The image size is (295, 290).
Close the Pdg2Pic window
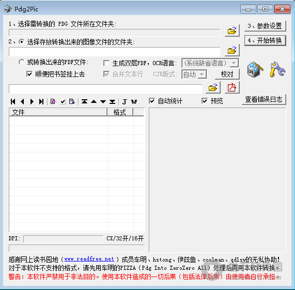[282, 9]
